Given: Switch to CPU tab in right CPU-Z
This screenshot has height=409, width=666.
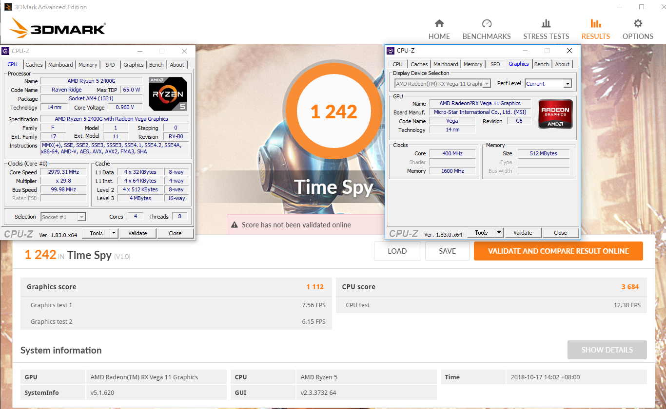Looking at the screenshot, I should pos(398,64).
